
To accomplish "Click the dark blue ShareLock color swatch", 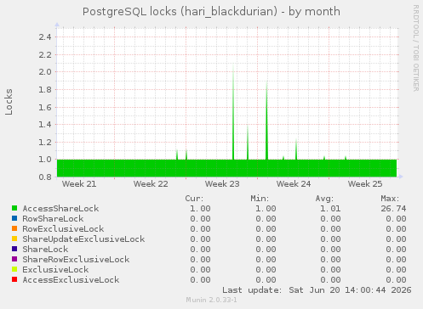I will [x=14, y=249].
